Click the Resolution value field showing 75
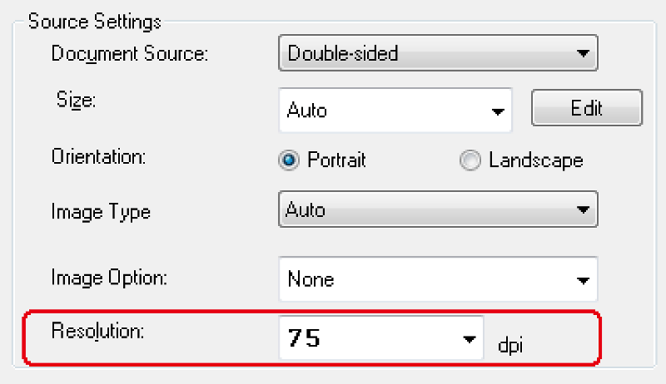This screenshot has height=384, width=666. 366,339
